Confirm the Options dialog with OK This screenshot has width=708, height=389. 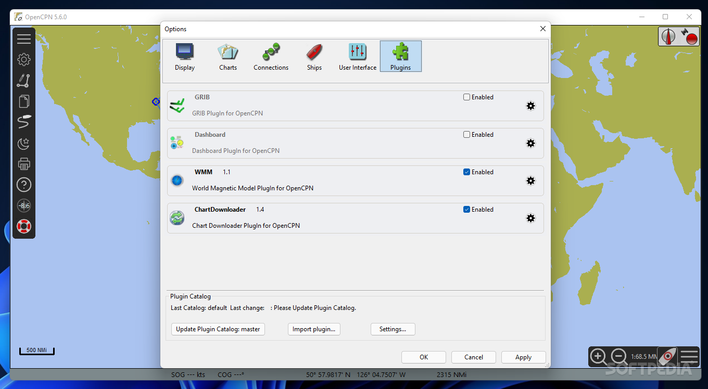424,357
